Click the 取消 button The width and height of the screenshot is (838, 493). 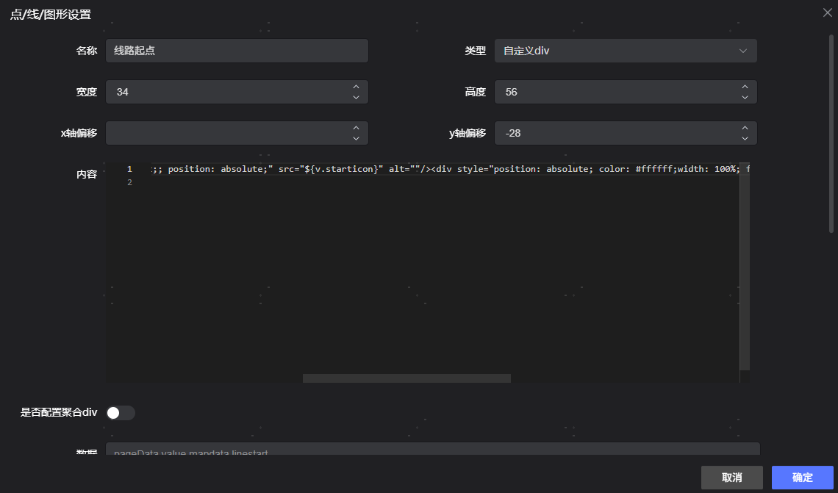tap(731, 478)
